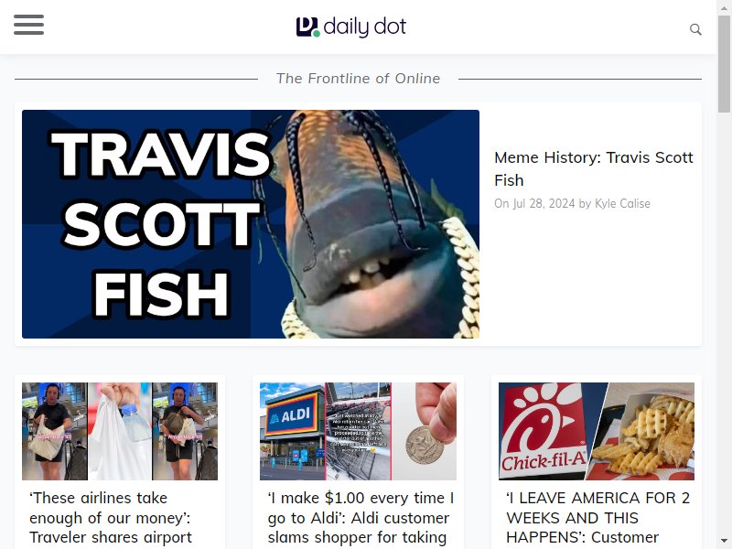Image resolution: width=732 pixels, height=549 pixels.
Task: Open the Travis Scott Fish featured image
Action: point(251,224)
